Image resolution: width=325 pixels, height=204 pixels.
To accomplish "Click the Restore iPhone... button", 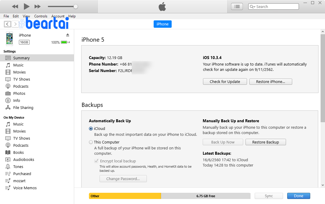I will click(x=271, y=81).
